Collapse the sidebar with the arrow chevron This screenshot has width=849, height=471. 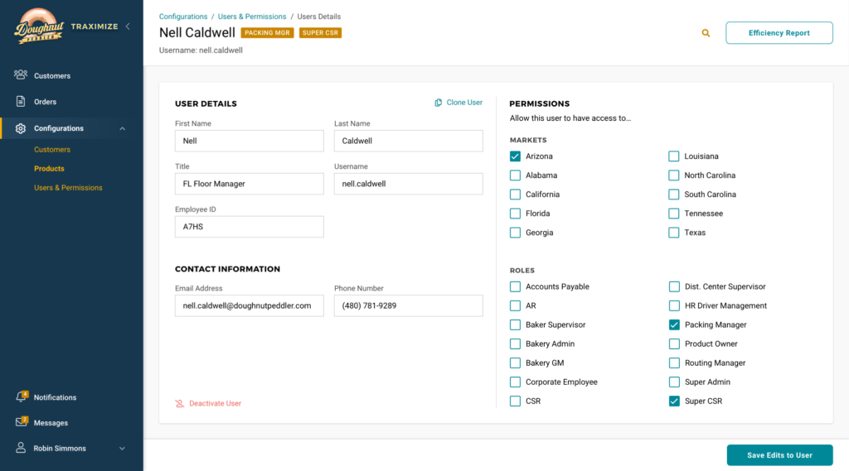(128, 26)
